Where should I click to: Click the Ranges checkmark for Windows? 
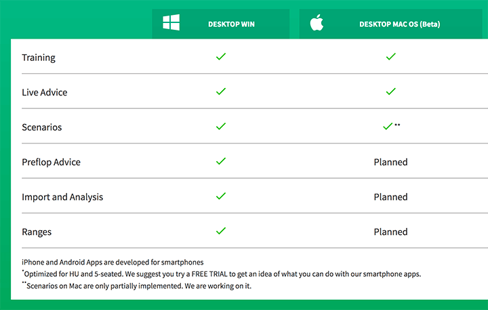point(221,231)
